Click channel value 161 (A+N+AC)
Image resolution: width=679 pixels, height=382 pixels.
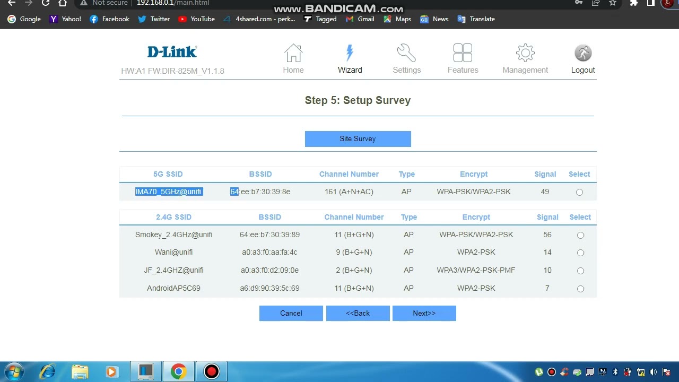pyautogui.click(x=349, y=192)
